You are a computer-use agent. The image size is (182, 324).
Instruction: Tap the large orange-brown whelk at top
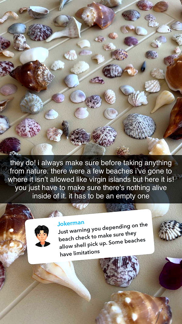point(95,15)
